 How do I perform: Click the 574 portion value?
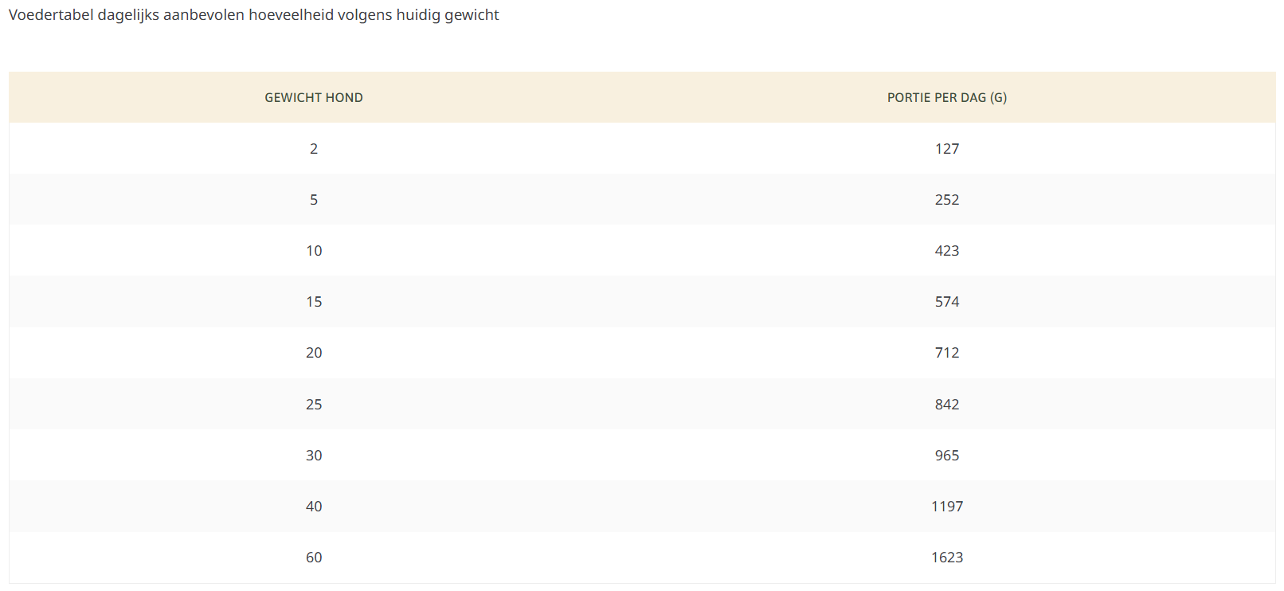pyautogui.click(x=946, y=302)
